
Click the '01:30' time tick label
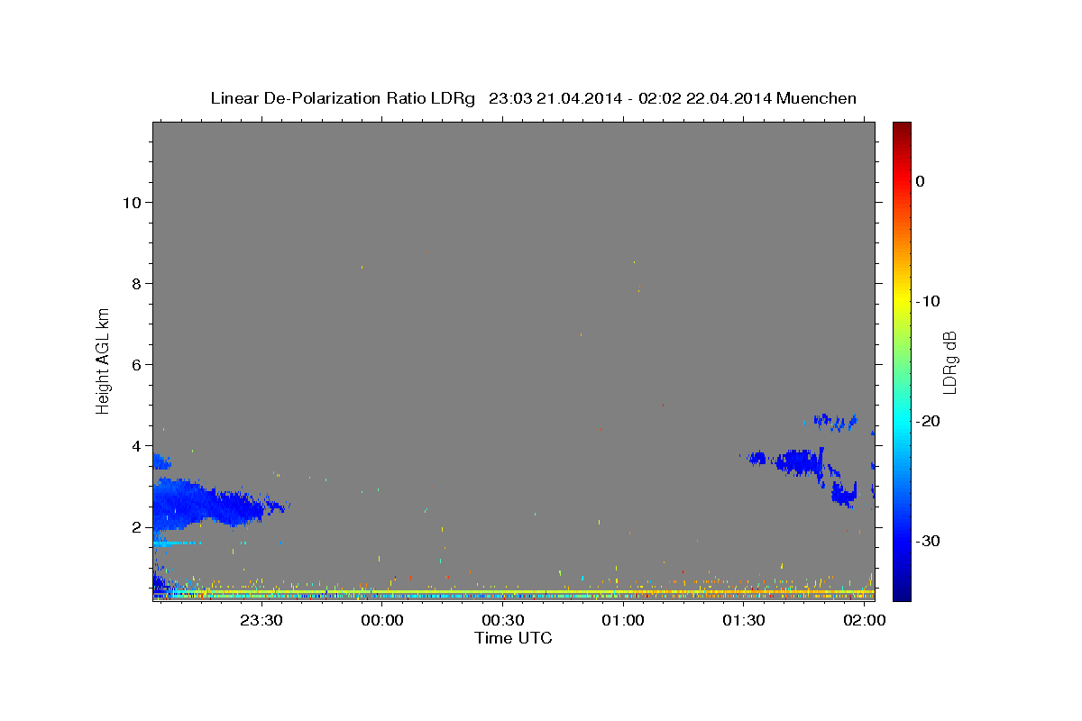[x=744, y=621]
